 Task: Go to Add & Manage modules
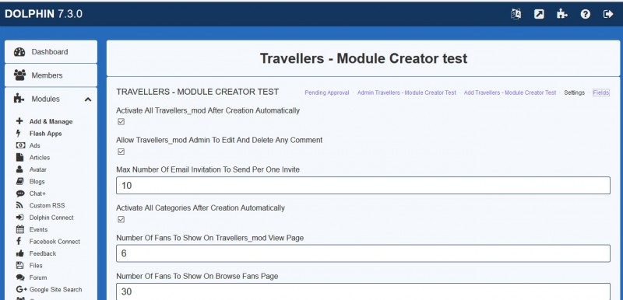[x=51, y=122]
